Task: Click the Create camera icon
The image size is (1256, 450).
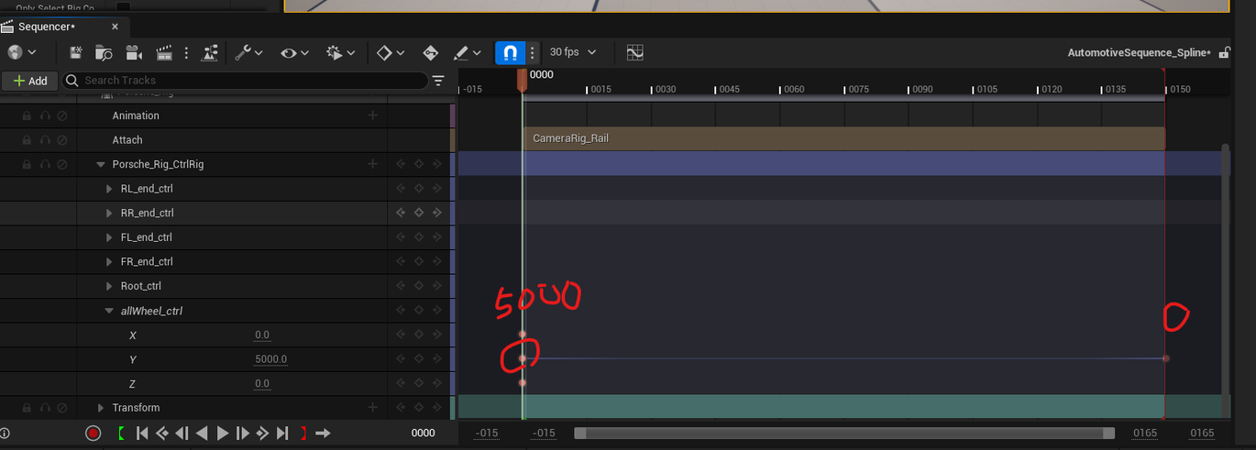Action: 134,52
